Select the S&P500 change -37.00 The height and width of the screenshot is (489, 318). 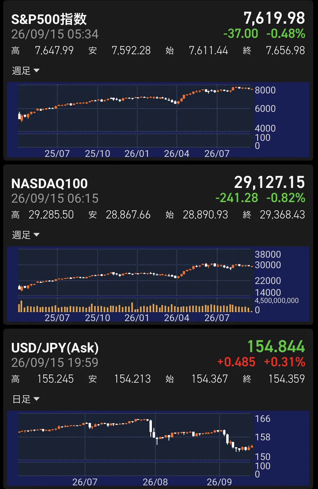(x=241, y=33)
